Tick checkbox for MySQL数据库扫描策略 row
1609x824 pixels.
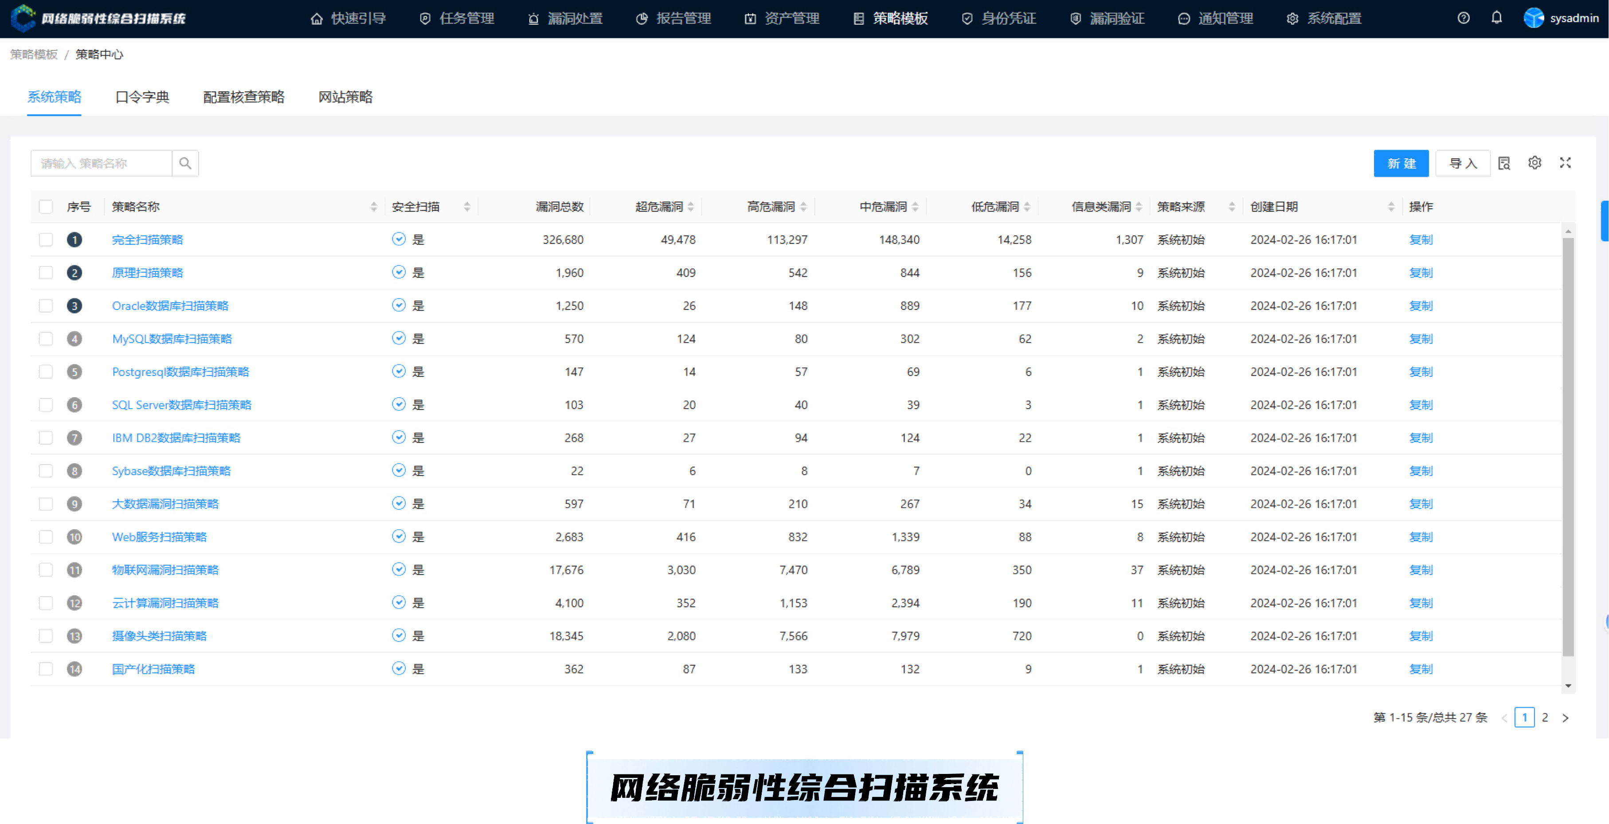(x=46, y=339)
